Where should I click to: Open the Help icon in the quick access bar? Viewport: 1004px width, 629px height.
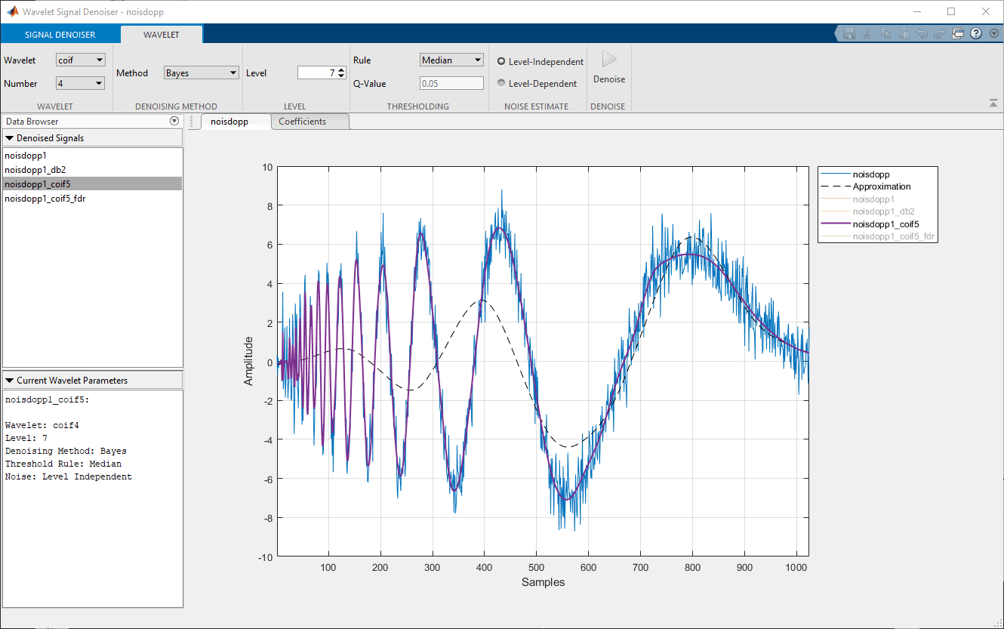coord(976,32)
